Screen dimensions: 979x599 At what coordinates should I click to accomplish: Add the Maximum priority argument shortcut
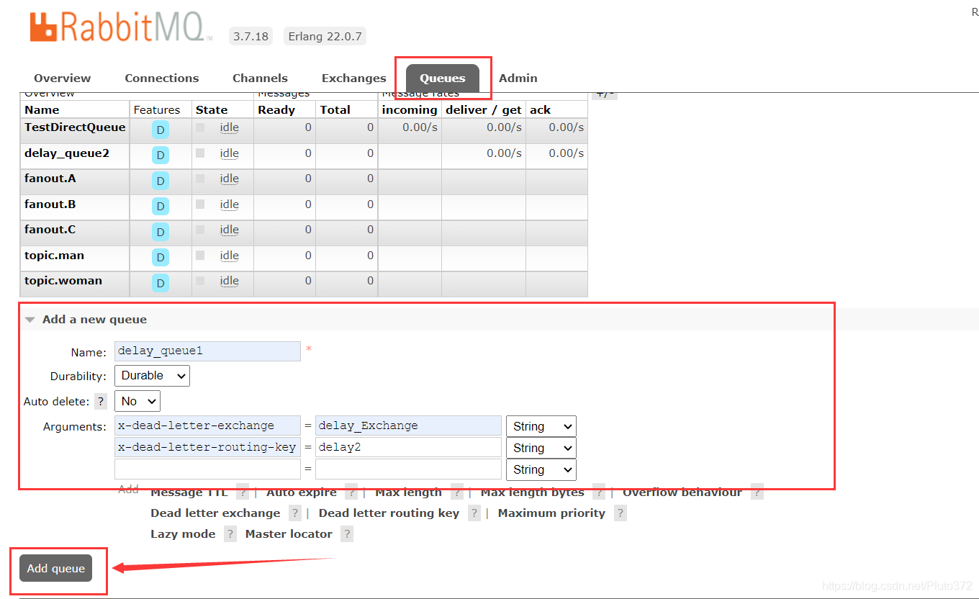pos(551,513)
